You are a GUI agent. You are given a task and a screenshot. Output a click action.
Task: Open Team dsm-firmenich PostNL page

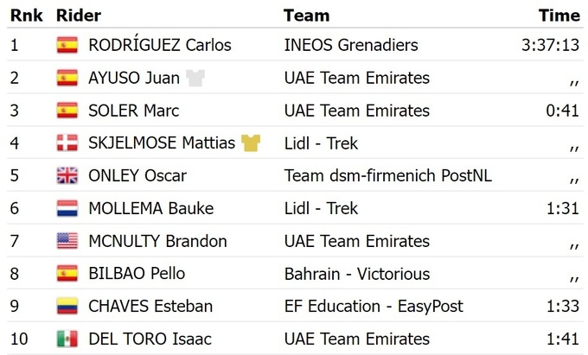tap(388, 176)
